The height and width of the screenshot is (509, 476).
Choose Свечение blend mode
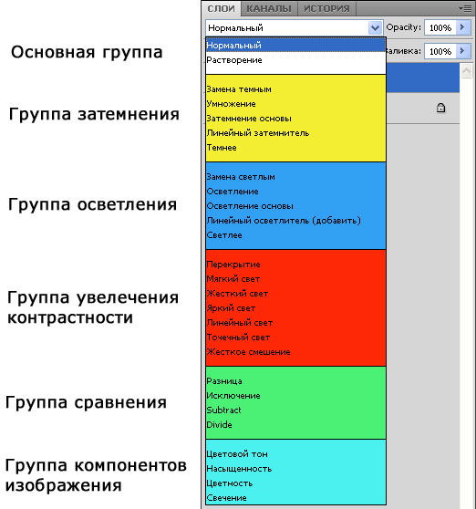click(295, 498)
